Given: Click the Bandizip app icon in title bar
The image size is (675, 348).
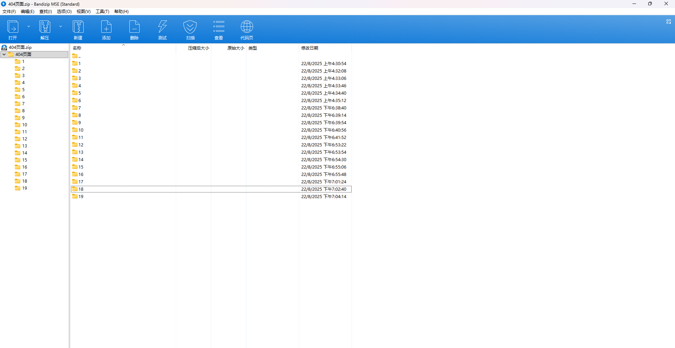Looking at the screenshot, I should [4, 4].
